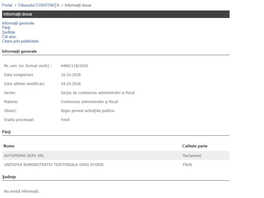Select the AUTOPRIMA SERV SRL row

coord(116,156)
